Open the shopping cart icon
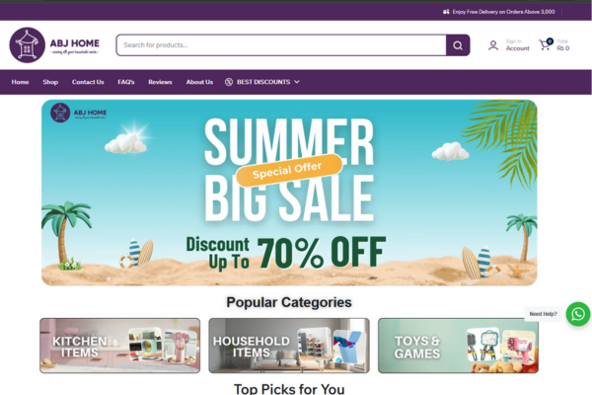This screenshot has height=395, width=592. click(546, 44)
